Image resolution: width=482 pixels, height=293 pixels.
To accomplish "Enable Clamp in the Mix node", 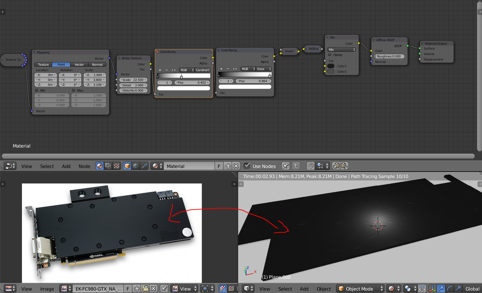I will pos(330,55).
